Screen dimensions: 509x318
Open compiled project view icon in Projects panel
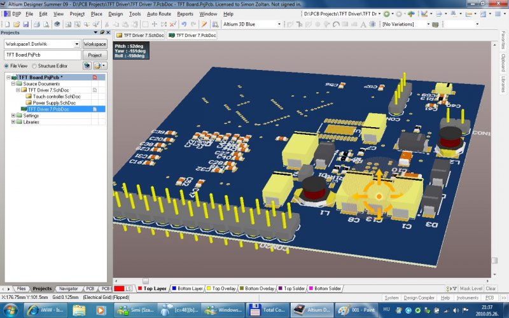click(x=87, y=66)
